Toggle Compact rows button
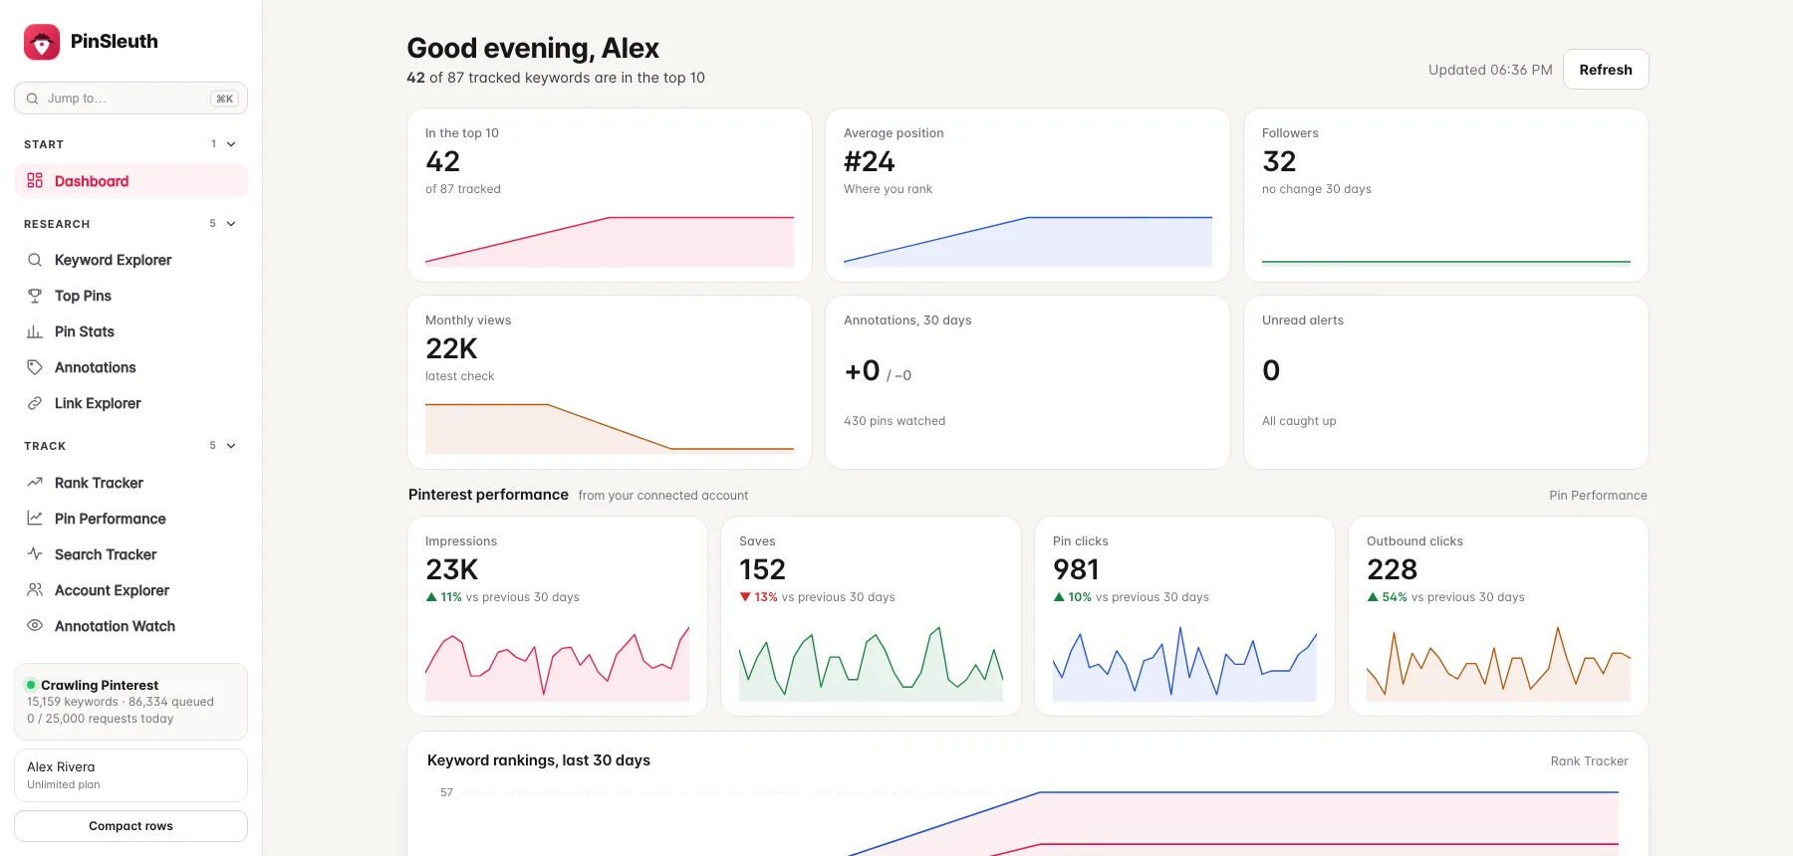Image resolution: width=1793 pixels, height=856 pixels. pos(130,826)
